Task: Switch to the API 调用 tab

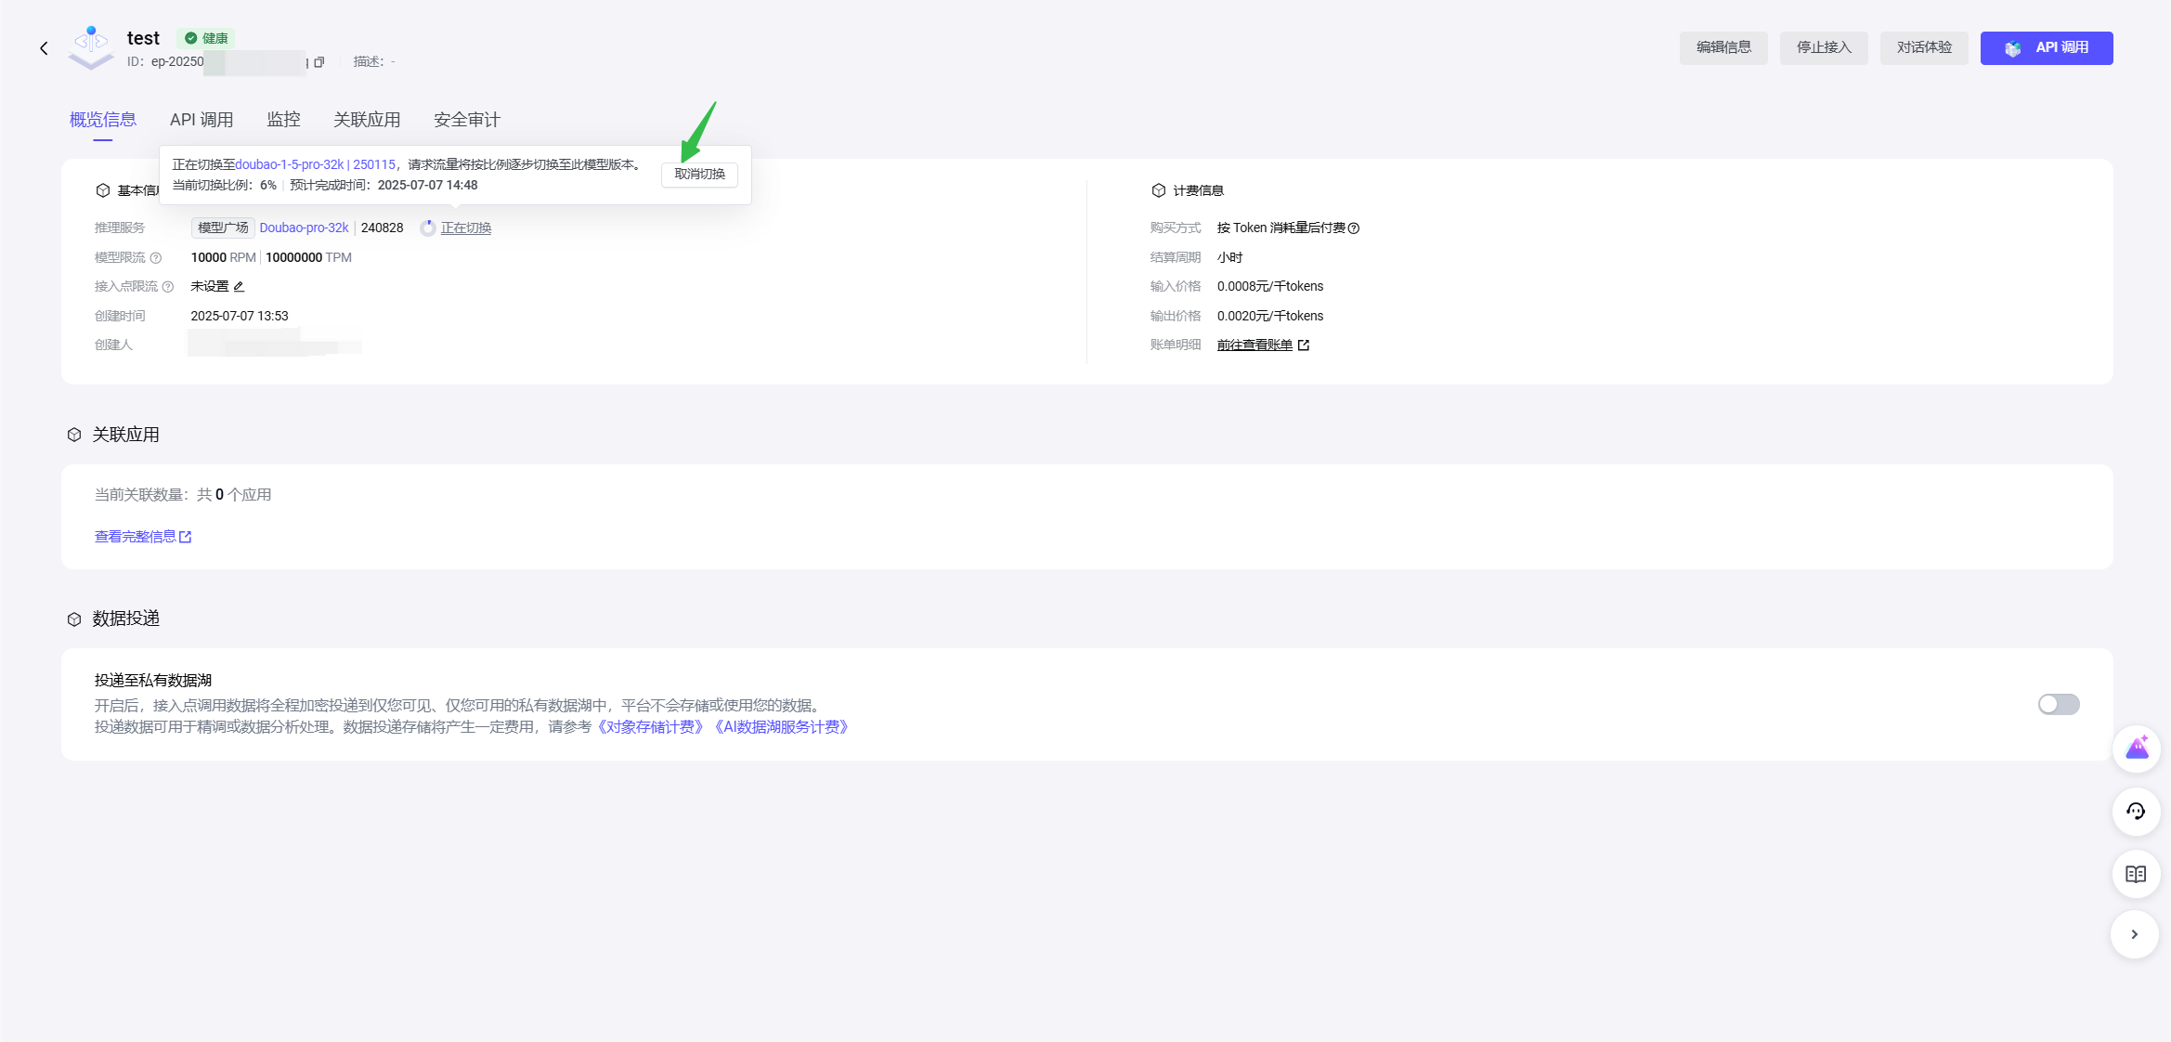Action: point(201,120)
